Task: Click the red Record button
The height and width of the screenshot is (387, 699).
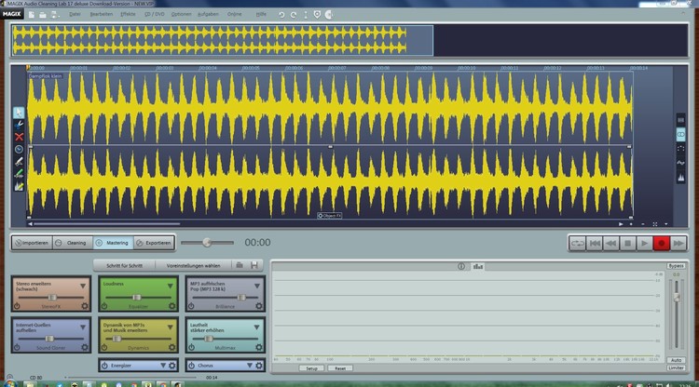Action: [x=663, y=243]
